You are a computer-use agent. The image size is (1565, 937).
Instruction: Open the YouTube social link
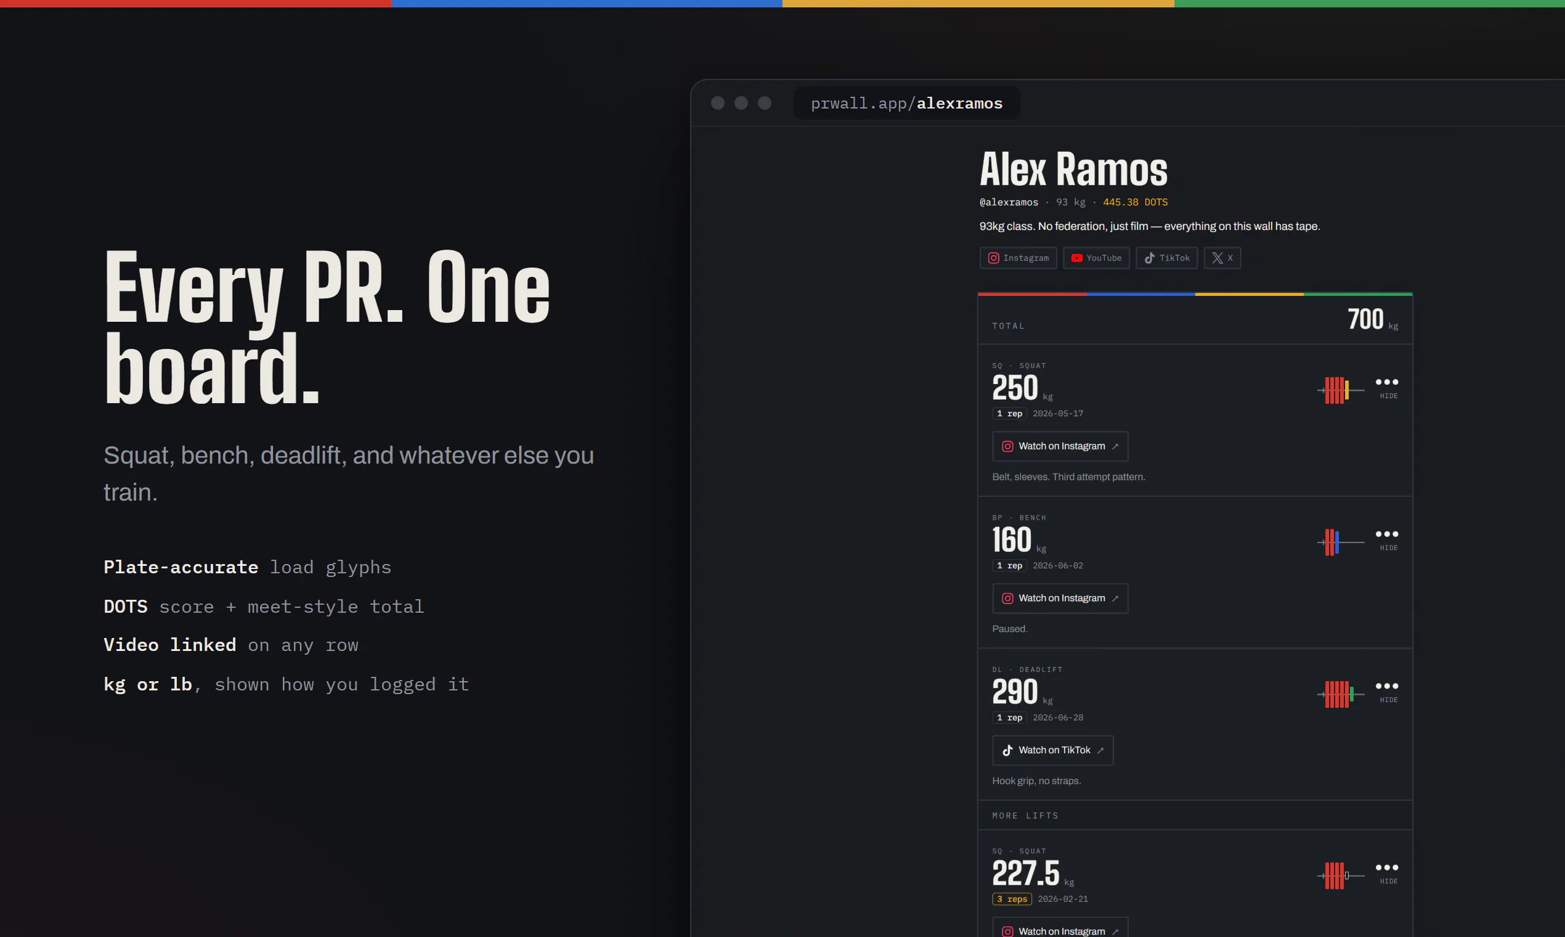tap(1096, 258)
